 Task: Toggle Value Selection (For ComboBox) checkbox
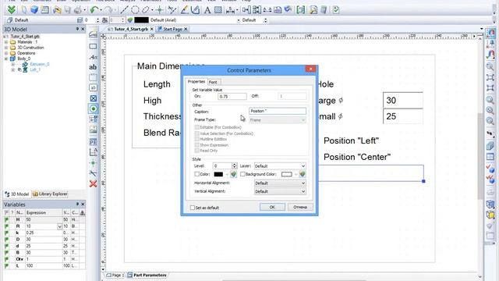pyautogui.click(x=197, y=133)
